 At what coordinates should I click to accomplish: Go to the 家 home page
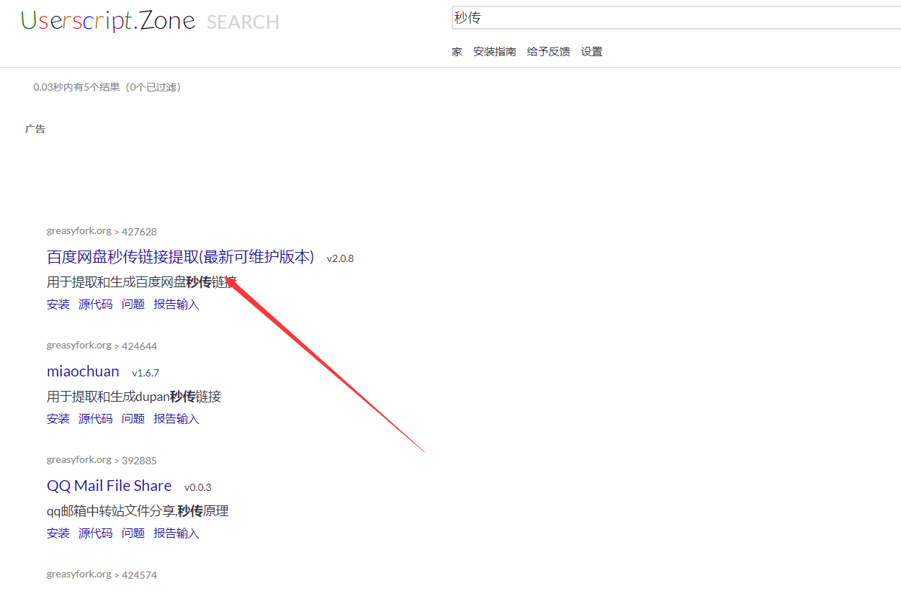point(457,52)
